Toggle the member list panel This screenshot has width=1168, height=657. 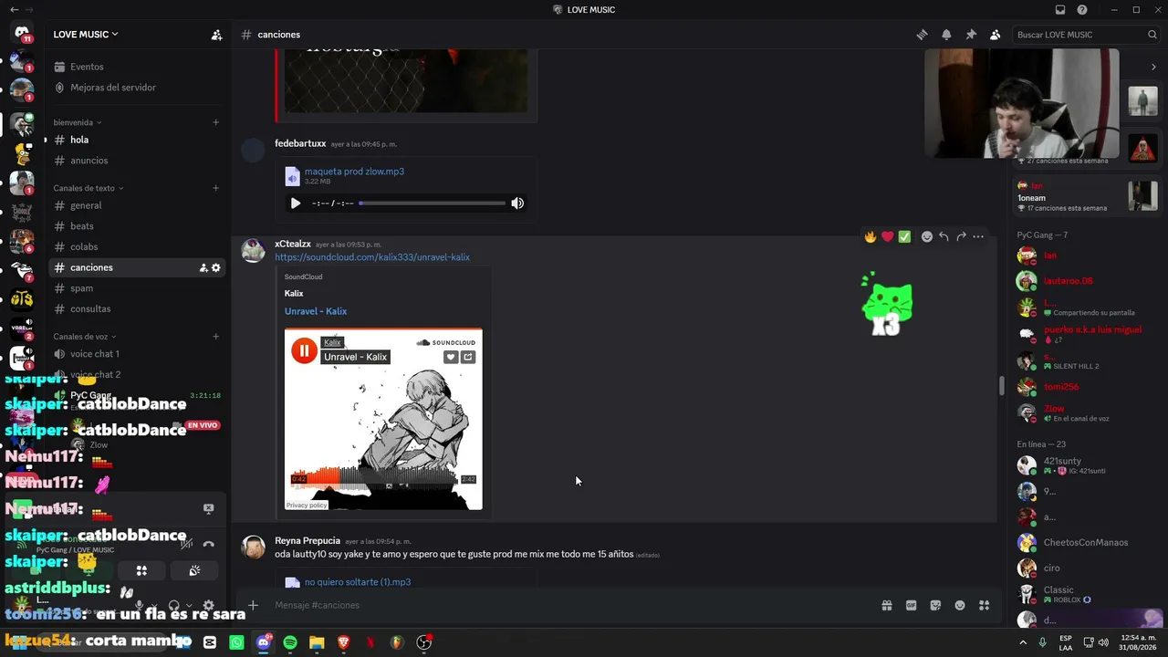(995, 35)
